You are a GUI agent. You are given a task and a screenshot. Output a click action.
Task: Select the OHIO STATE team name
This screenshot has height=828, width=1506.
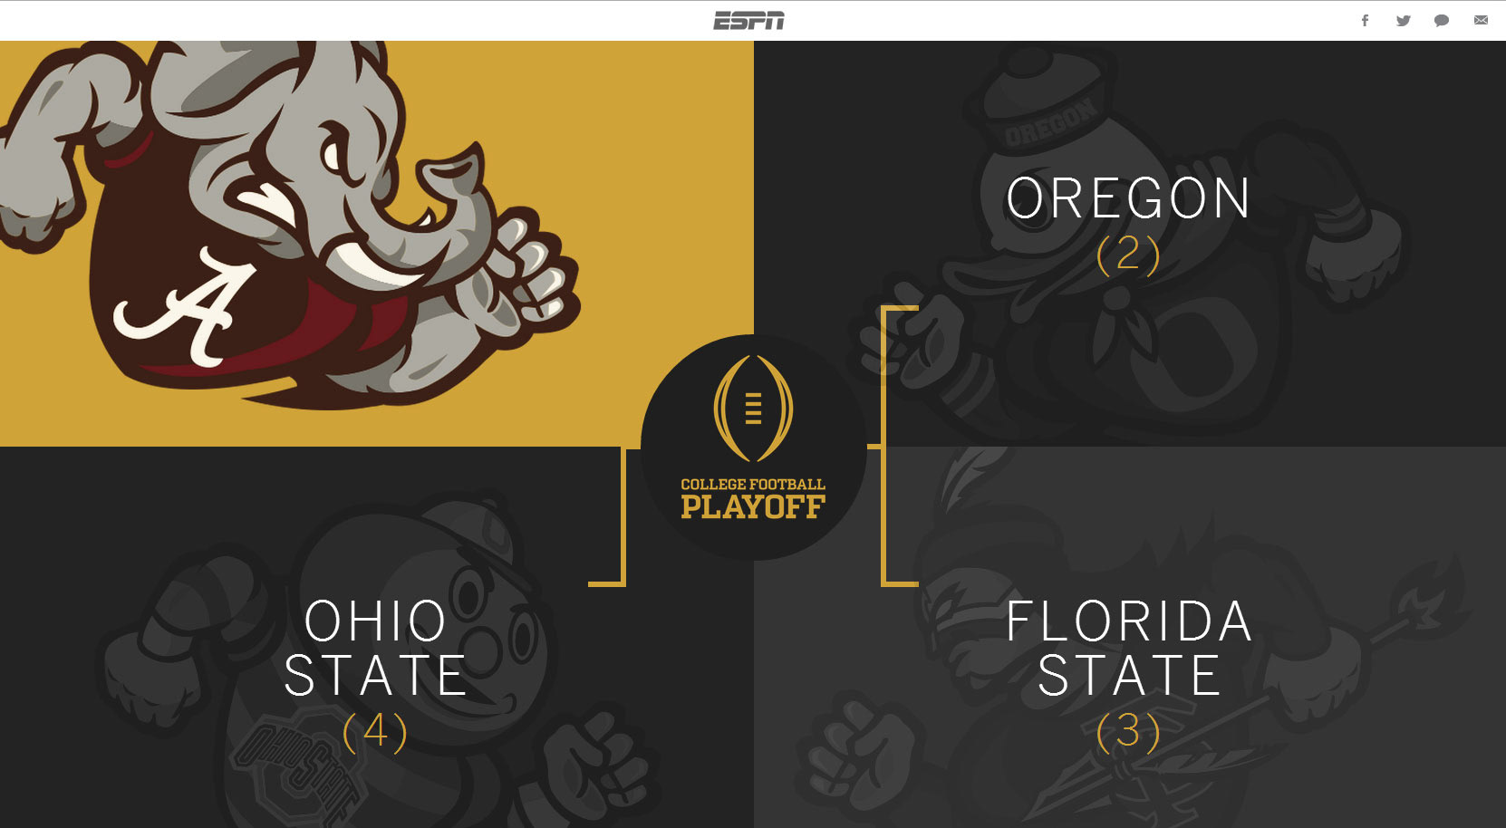tap(375, 649)
